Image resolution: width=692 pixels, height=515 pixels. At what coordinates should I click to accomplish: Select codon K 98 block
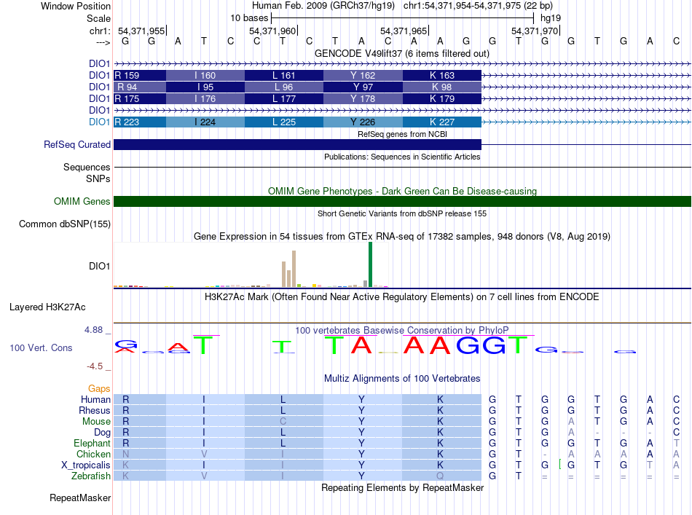441,87
